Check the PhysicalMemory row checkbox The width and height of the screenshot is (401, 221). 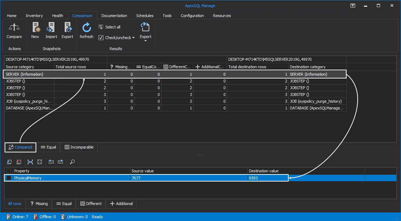(9, 178)
